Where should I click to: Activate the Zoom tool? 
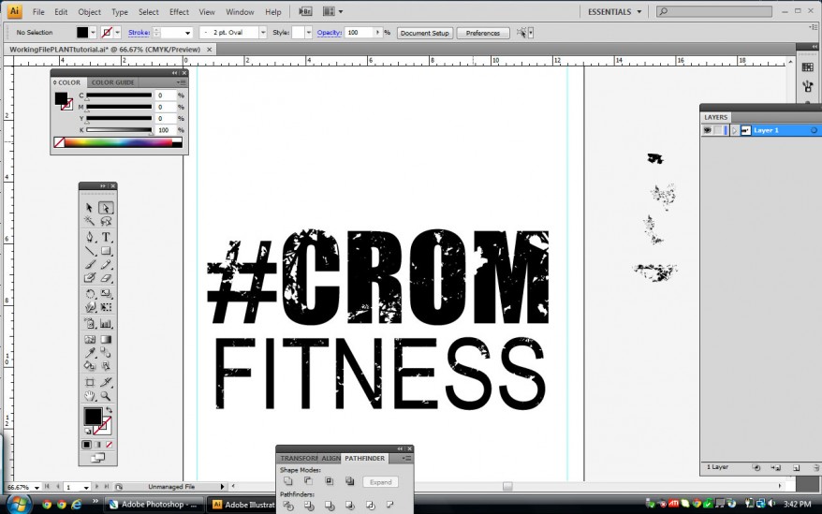(x=106, y=396)
